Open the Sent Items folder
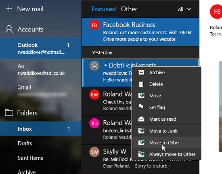 41,158
